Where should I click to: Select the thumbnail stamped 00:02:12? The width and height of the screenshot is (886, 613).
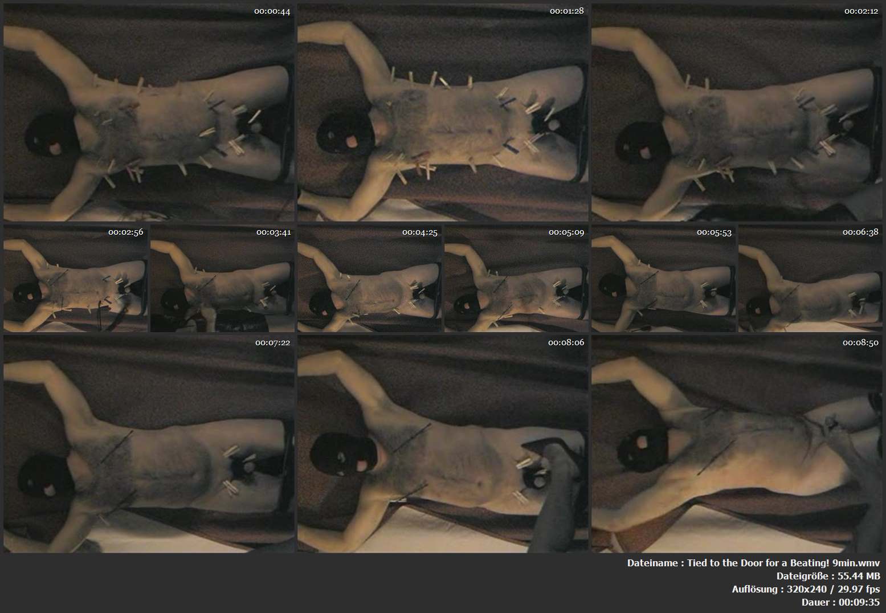point(737,112)
